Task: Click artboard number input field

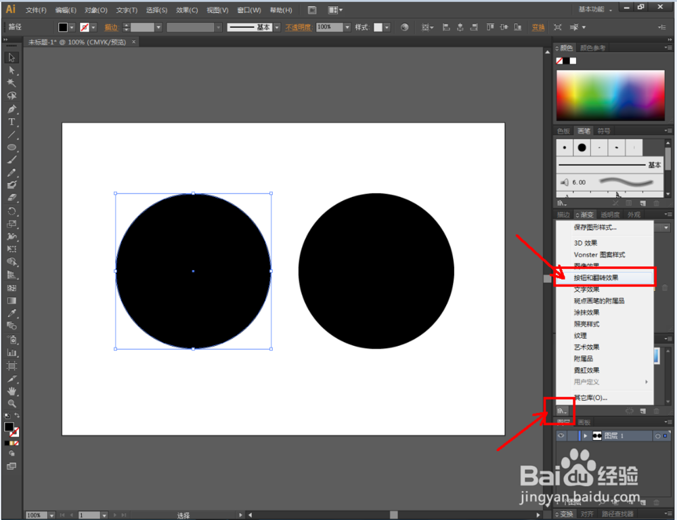Action: tap(89, 515)
